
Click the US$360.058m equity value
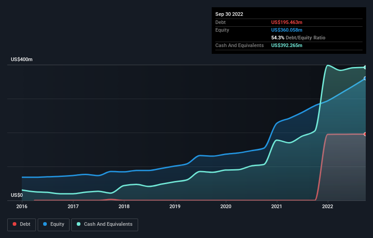(x=287, y=30)
